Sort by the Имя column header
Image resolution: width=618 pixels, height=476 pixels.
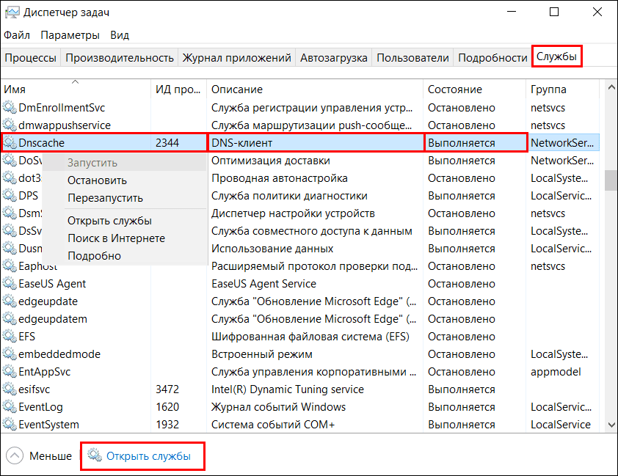[76, 89]
